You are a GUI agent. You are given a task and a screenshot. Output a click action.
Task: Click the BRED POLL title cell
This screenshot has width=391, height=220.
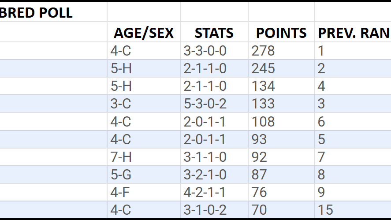[x=53, y=12]
